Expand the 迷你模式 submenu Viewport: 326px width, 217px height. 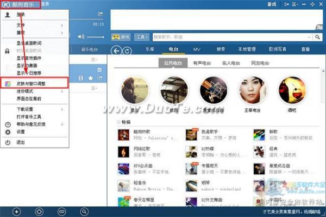(x=35, y=91)
